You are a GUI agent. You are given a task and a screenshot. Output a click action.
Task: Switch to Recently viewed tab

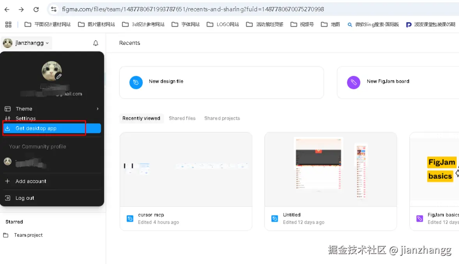(141, 118)
